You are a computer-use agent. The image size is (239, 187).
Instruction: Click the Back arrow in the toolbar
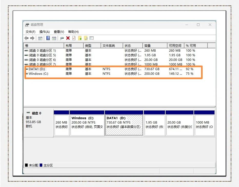pos(26,38)
